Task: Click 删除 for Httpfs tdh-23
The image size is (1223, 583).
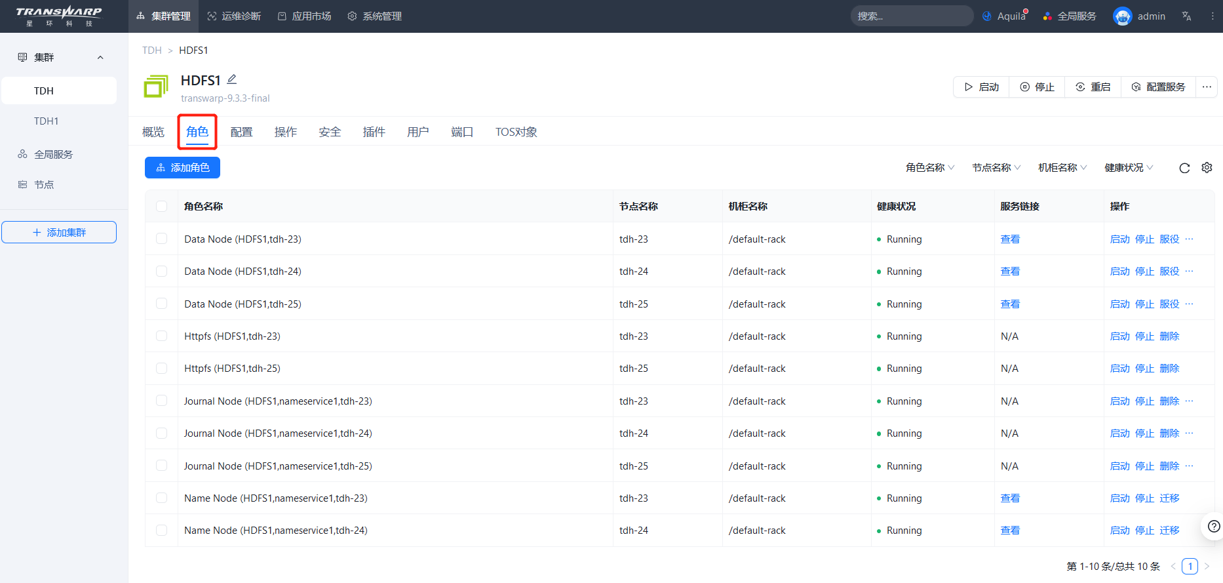Action: point(1169,336)
